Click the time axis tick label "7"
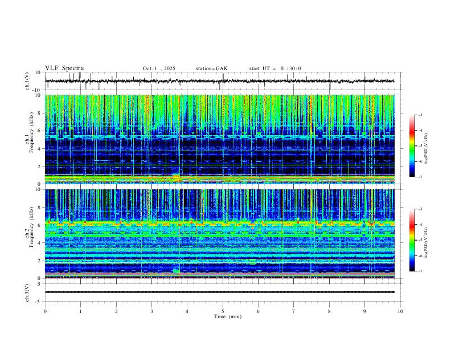Image resolution: width=451 pixels, height=349 pixels. coord(294,311)
